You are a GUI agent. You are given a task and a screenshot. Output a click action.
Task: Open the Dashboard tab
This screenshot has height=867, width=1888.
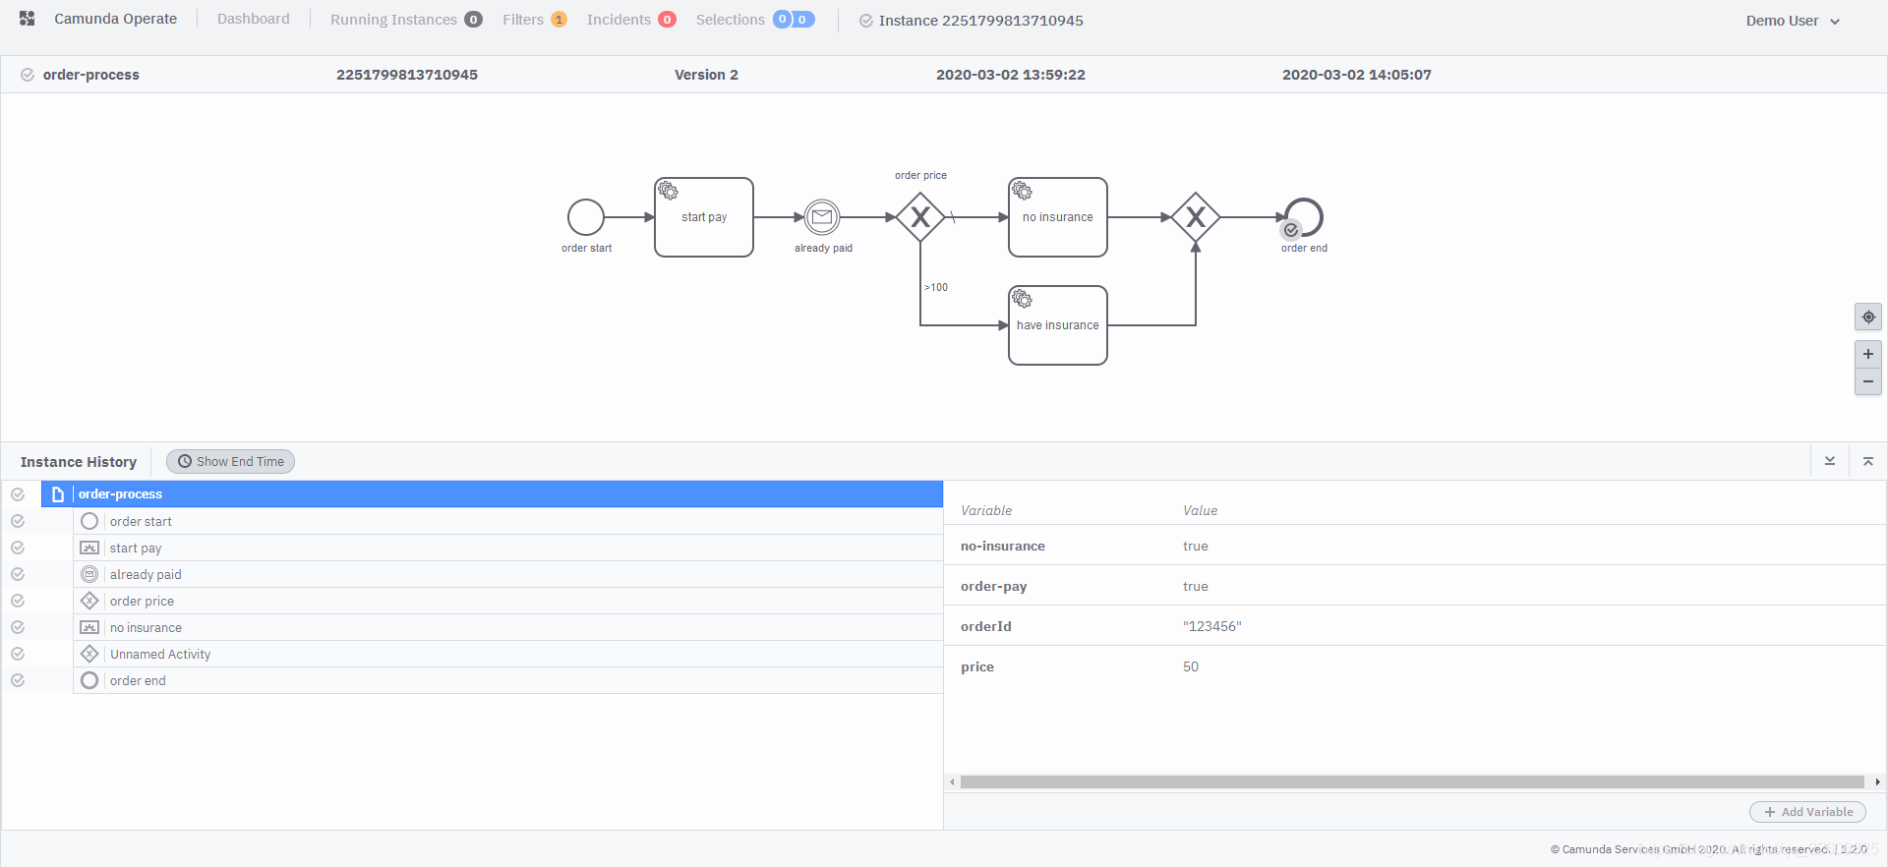[x=253, y=19]
